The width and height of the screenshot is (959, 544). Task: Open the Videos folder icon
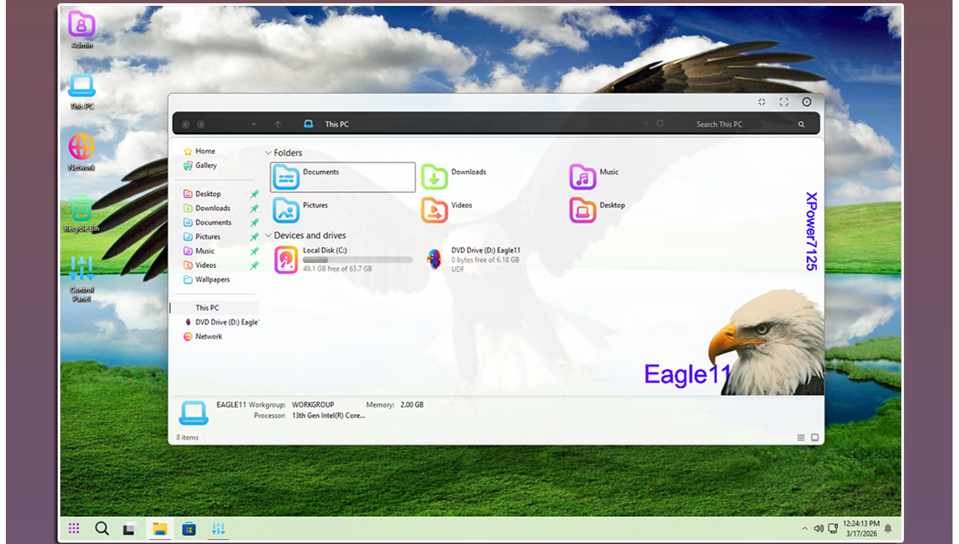click(434, 210)
